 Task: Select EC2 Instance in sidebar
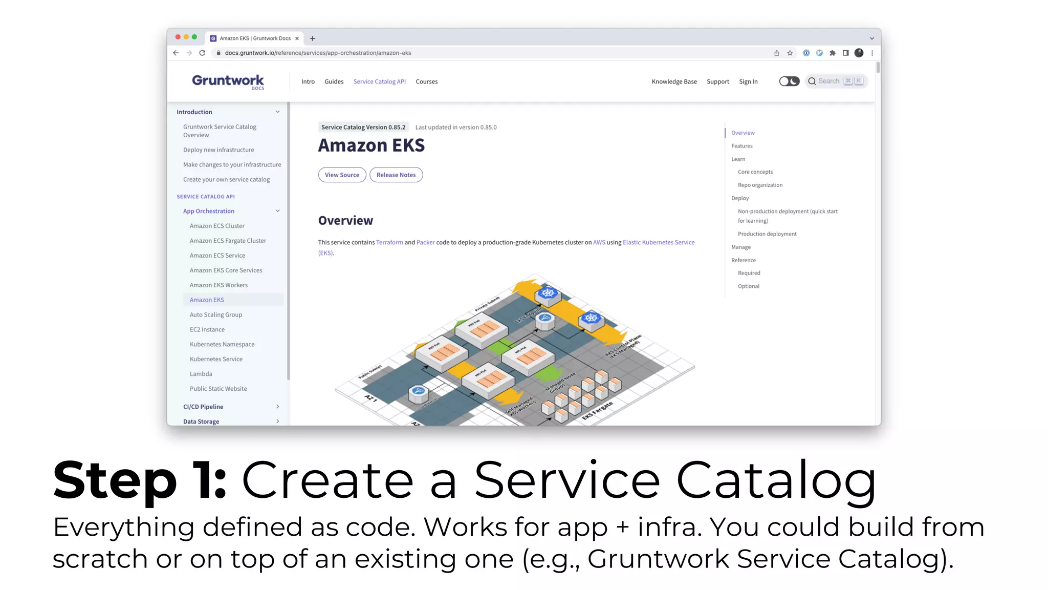point(207,330)
